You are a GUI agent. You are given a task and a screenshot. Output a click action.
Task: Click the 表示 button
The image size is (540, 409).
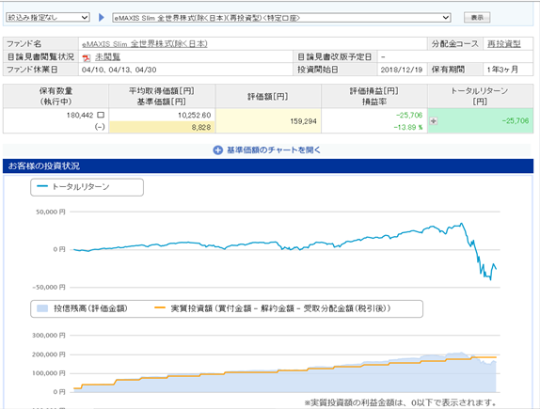pos(477,17)
